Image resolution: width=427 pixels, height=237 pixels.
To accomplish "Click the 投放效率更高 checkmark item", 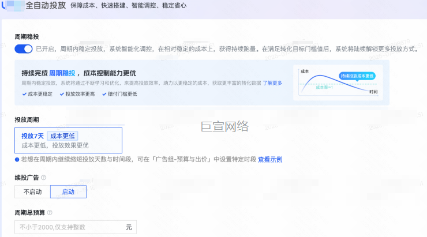I will 77,94.
